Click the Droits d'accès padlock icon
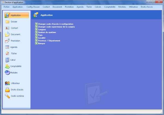 7,89
